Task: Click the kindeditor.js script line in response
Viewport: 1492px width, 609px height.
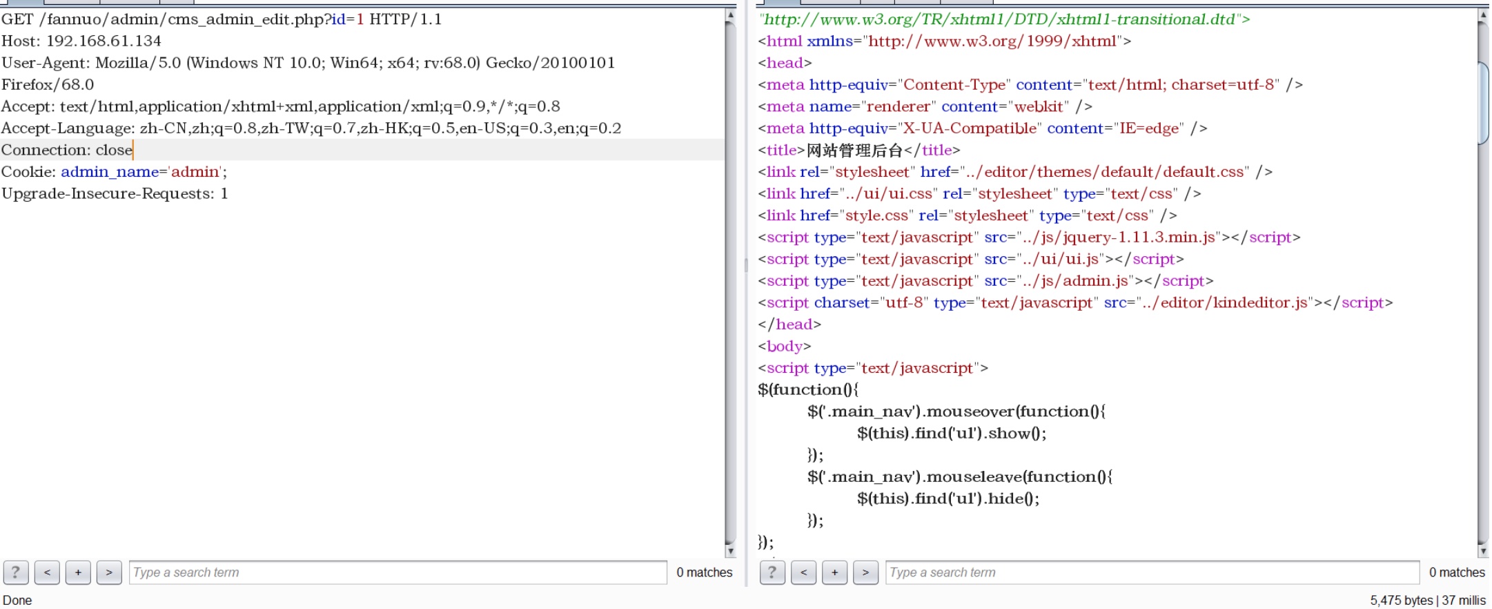Action: (1075, 303)
